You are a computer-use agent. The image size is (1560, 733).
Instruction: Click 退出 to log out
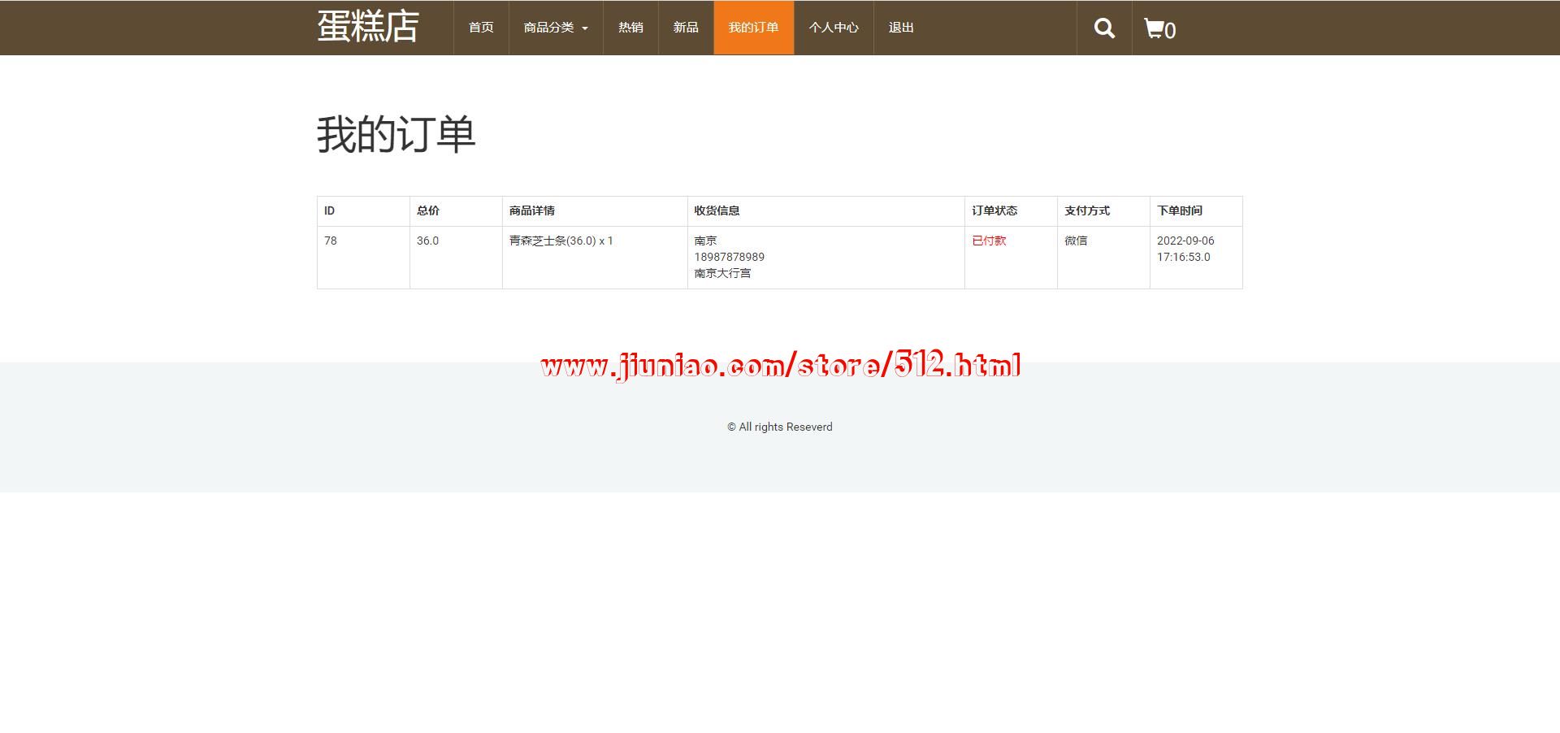pyautogui.click(x=901, y=28)
